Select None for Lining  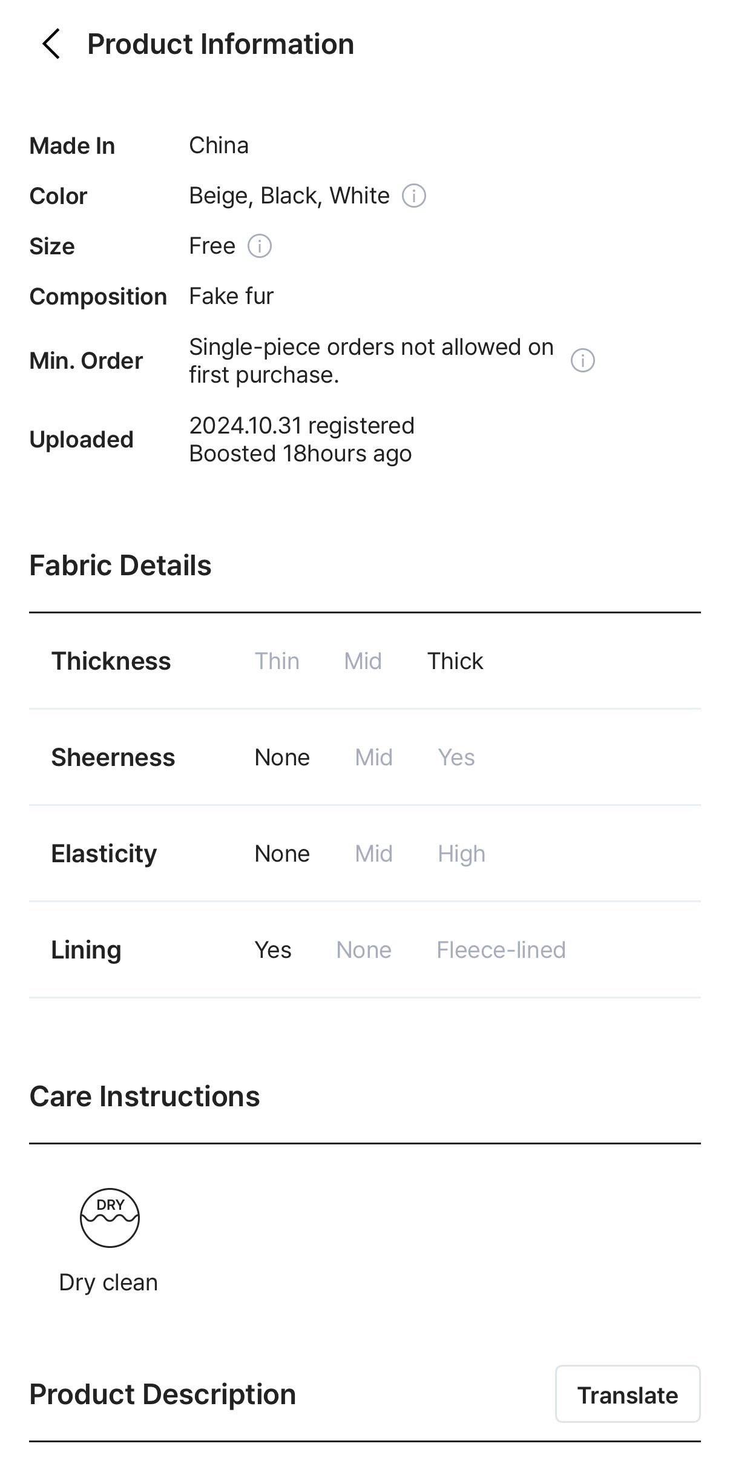pos(364,950)
